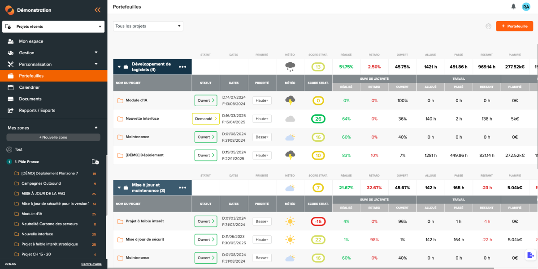The height and width of the screenshot is (269, 538).
Task: Open the Tous les projets dropdown
Action: click(x=148, y=26)
